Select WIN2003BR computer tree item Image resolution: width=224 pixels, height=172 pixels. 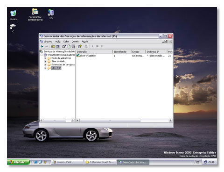pyautogui.click(x=61, y=55)
